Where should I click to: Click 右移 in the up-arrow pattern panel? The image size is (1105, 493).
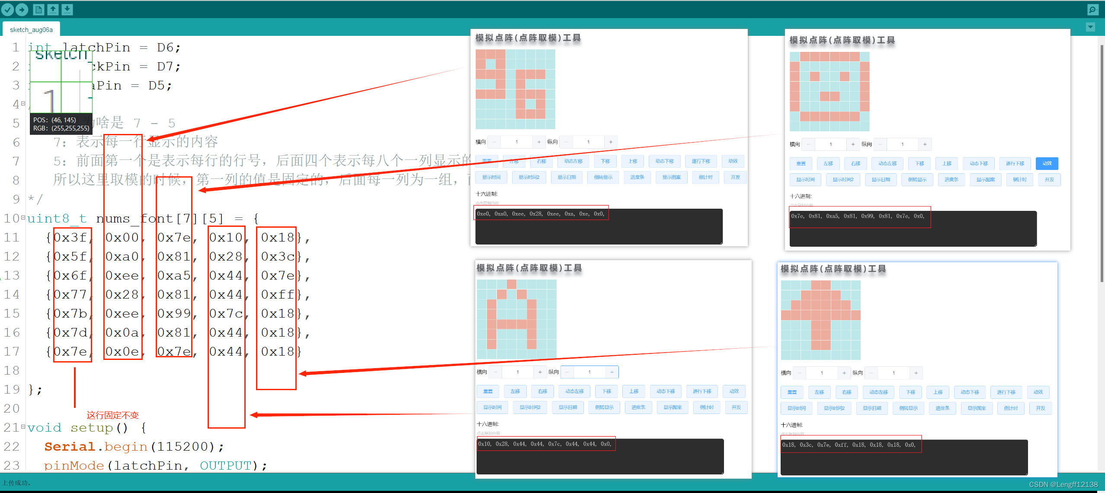pos(846,392)
